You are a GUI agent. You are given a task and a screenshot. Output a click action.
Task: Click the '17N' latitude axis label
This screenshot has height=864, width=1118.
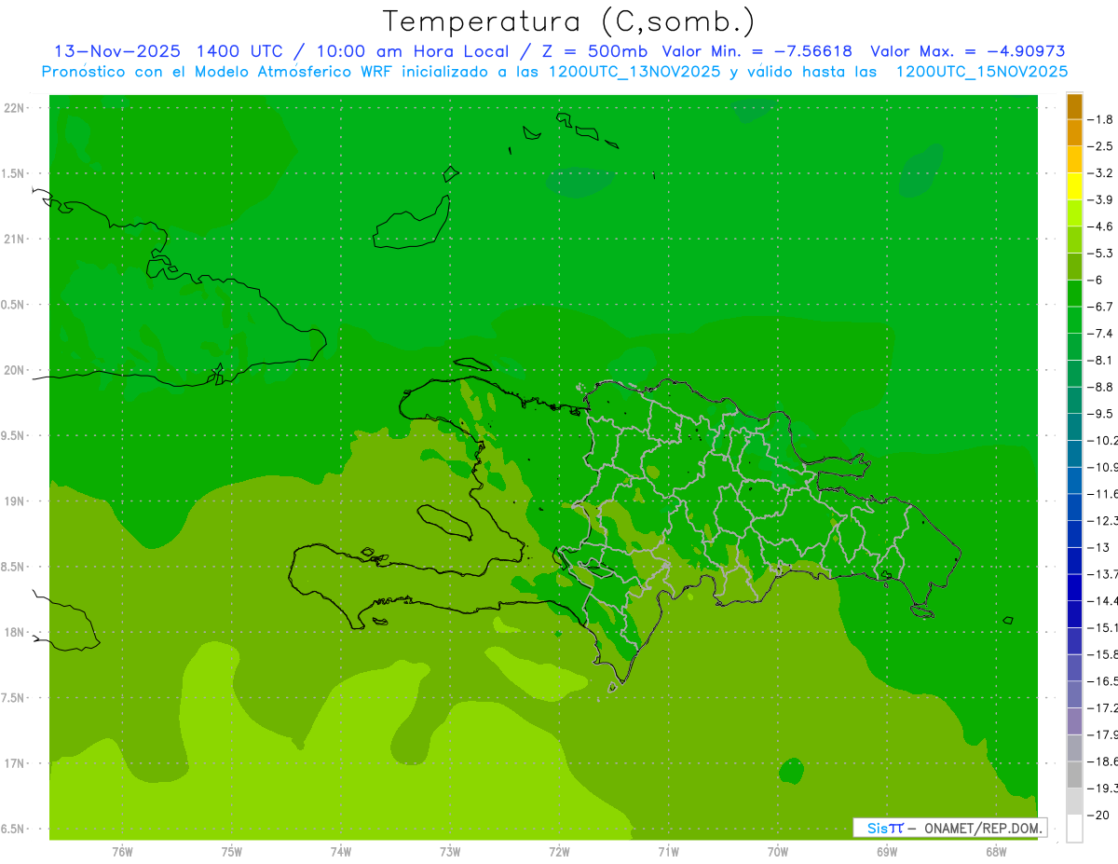tap(14, 763)
